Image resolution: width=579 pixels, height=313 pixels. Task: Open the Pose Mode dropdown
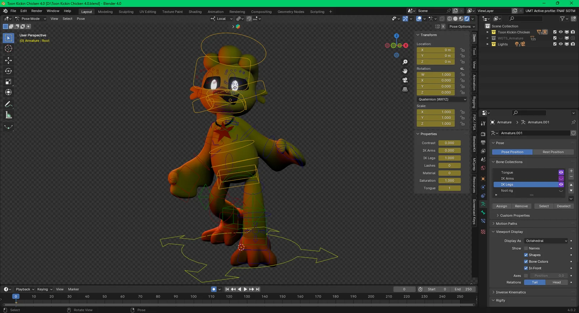point(31,19)
